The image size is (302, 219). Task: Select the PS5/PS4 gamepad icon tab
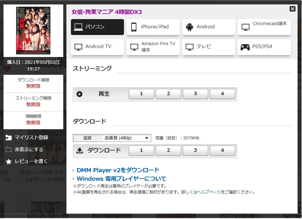tap(245, 47)
